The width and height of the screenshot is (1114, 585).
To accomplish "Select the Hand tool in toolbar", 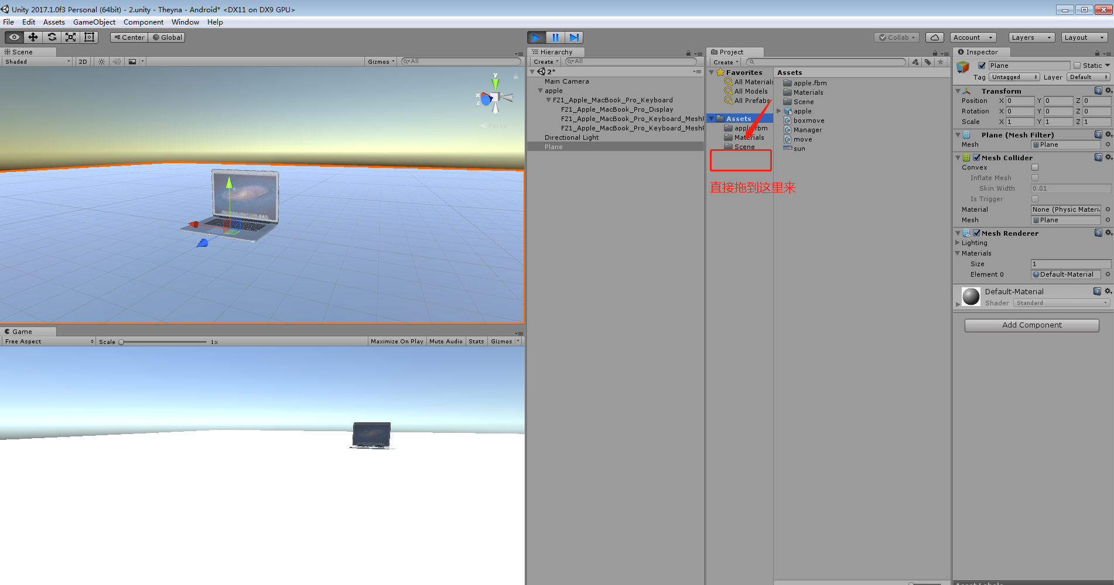I will pos(14,37).
